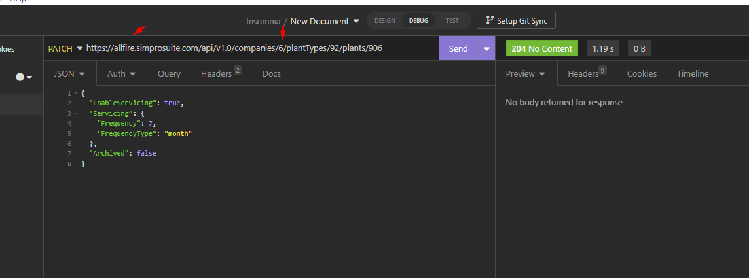Click the Setup Git Sync button

click(516, 20)
